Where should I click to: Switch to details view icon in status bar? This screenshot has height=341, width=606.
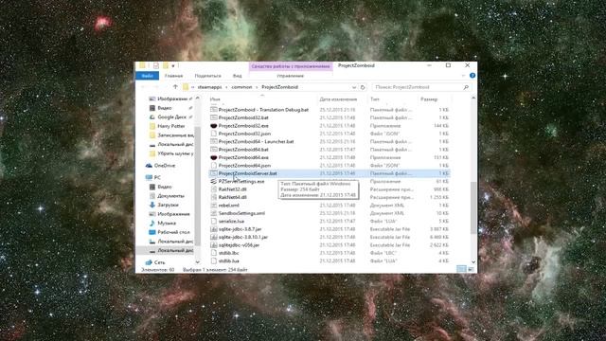click(461, 269)
